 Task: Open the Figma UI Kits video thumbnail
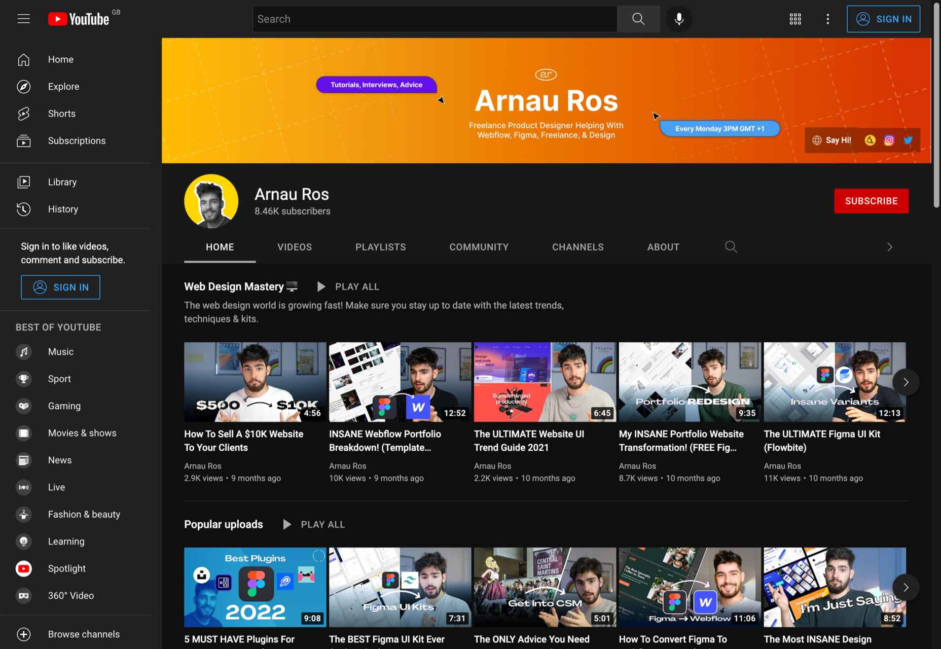pyautogui.click(x=400, y=587)
